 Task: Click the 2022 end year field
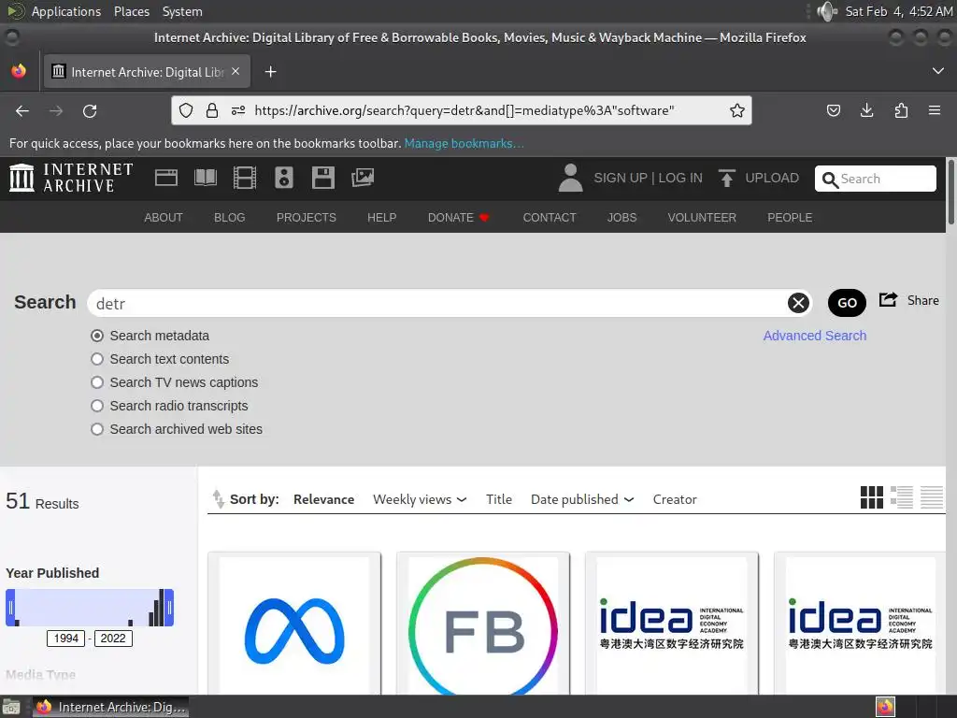pos(113,638)
